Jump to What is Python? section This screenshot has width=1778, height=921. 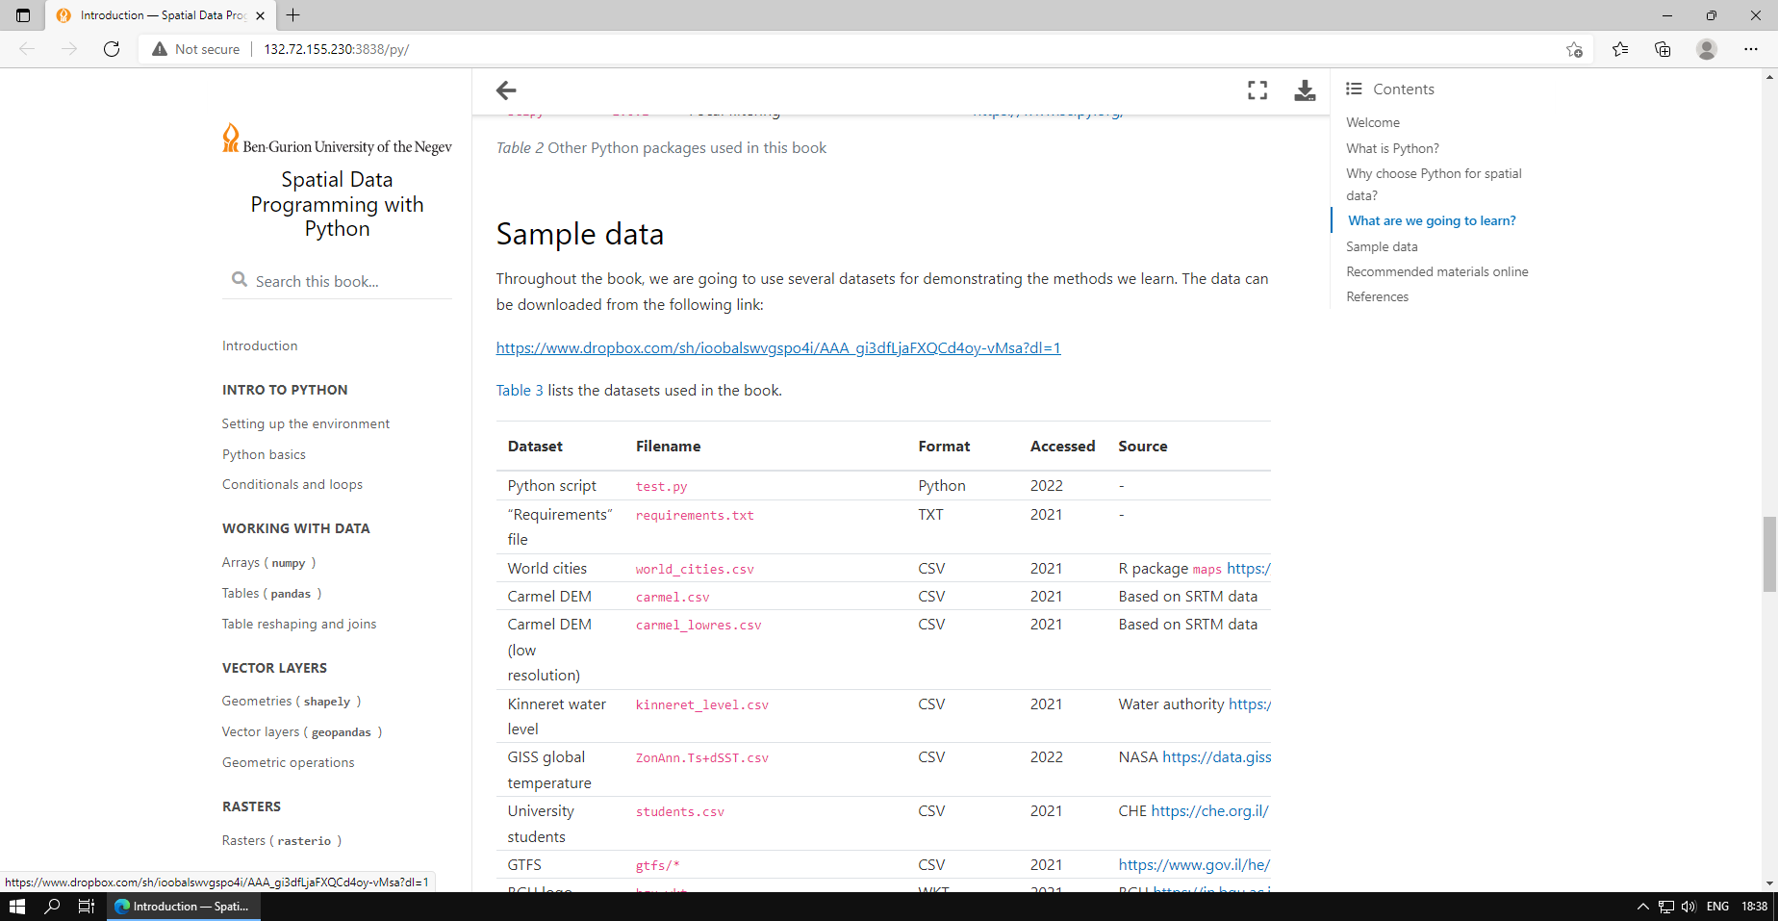click(1392, 148)
